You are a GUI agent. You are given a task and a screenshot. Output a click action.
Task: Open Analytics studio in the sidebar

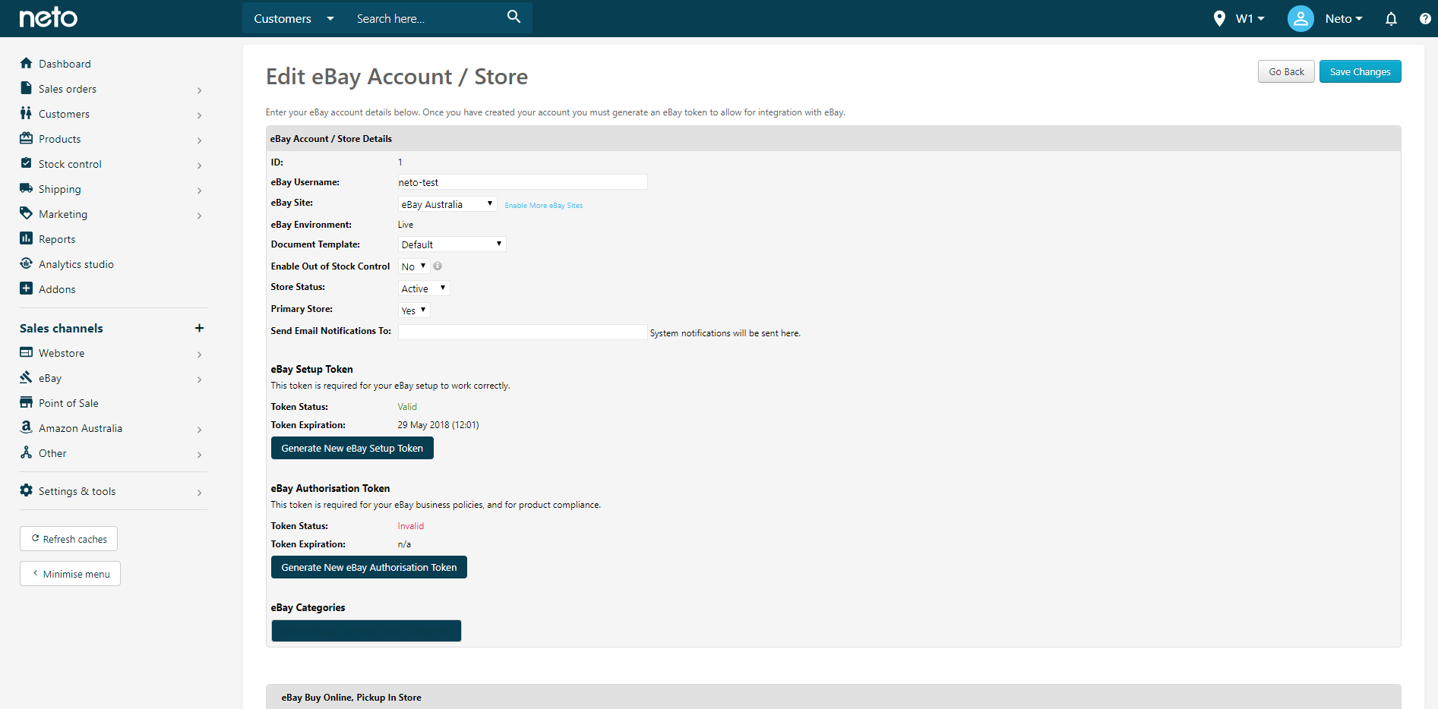point(76,264)
